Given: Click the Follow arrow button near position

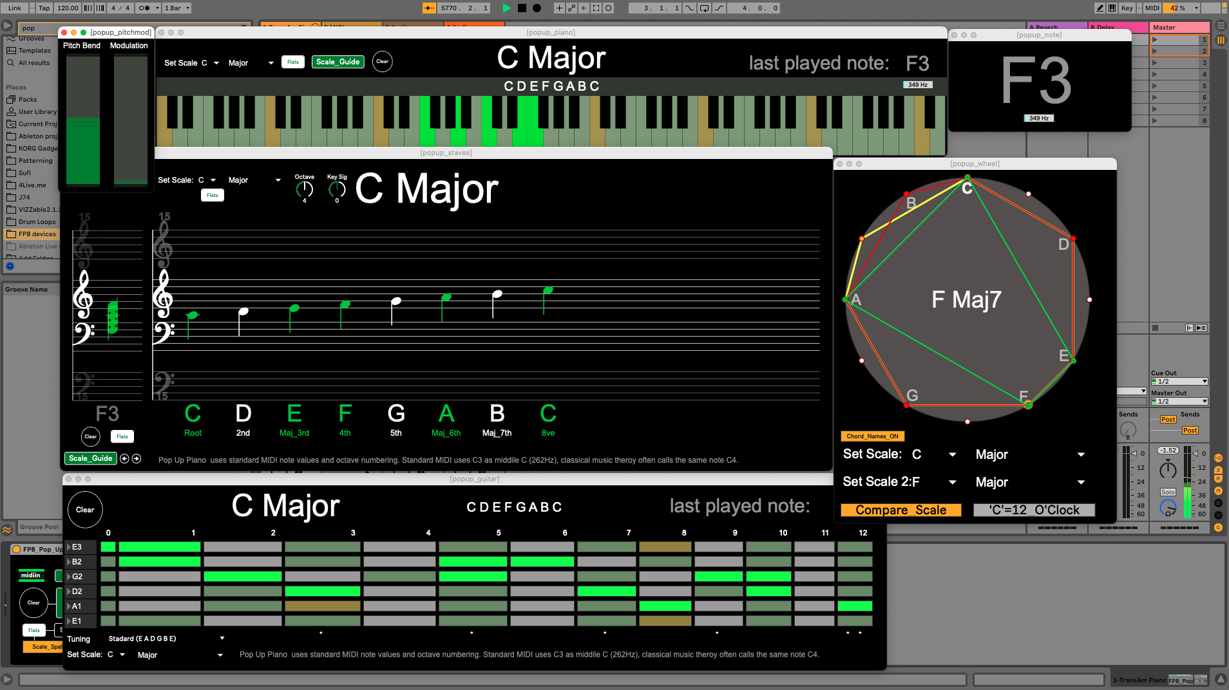Looking at the screenshot, I should (x=429, y=8).
